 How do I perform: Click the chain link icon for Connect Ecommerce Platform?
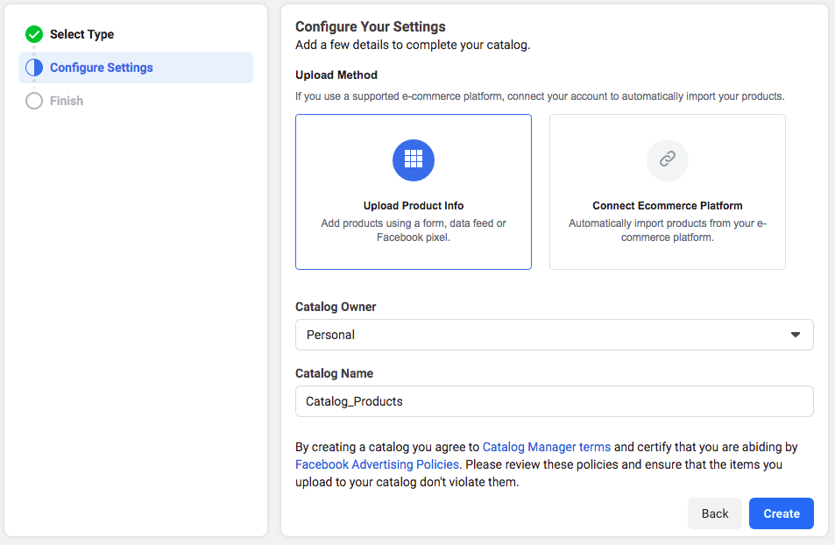[667, 159]
